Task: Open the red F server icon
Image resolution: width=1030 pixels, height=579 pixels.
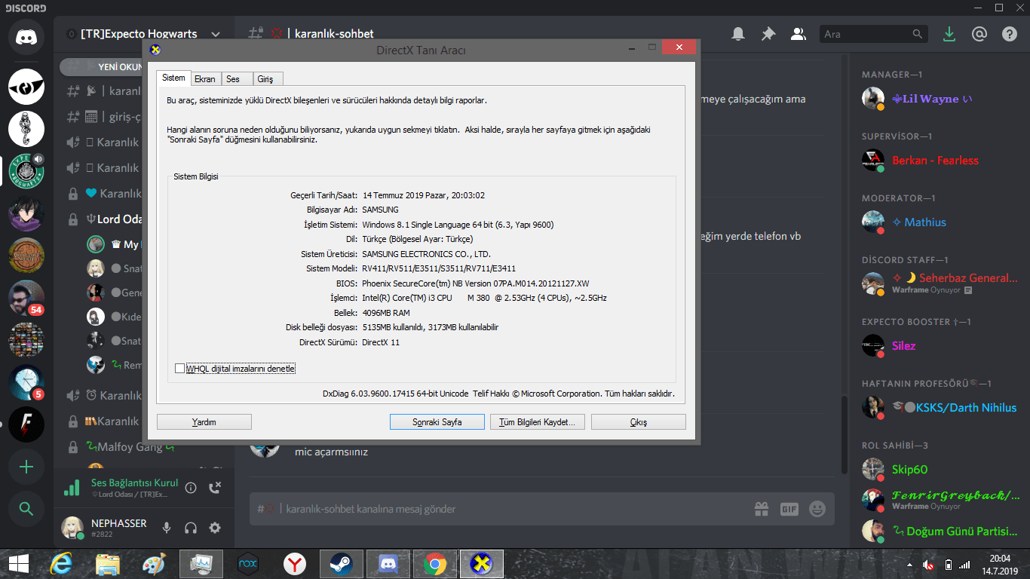Action: (26, 424)
